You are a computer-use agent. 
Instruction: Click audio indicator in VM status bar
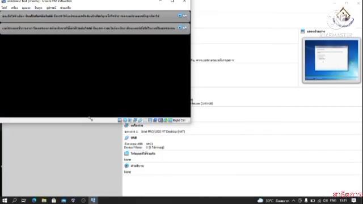coord(130,120)
